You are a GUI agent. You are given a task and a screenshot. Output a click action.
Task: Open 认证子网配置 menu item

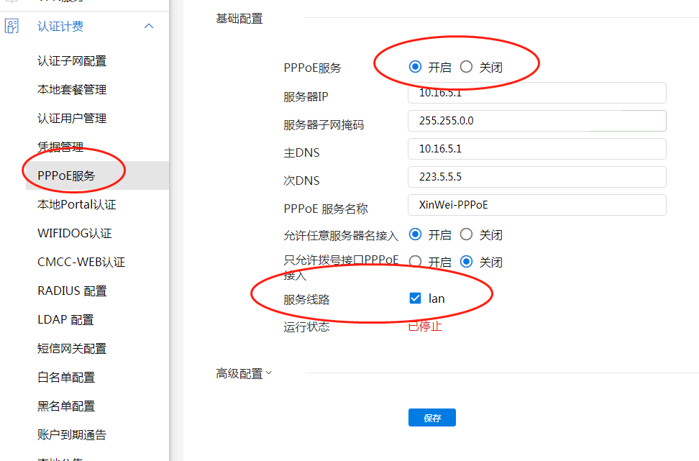[x=72, y=61]
